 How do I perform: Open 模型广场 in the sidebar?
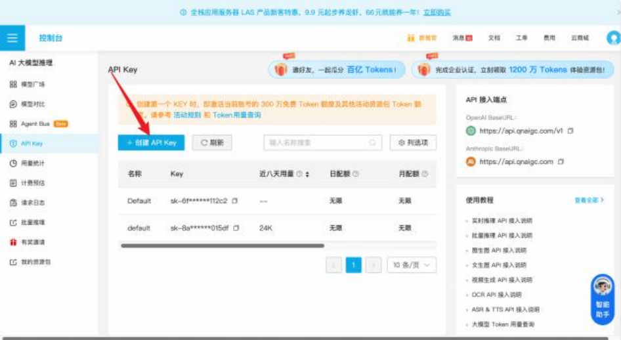(27, 84)
